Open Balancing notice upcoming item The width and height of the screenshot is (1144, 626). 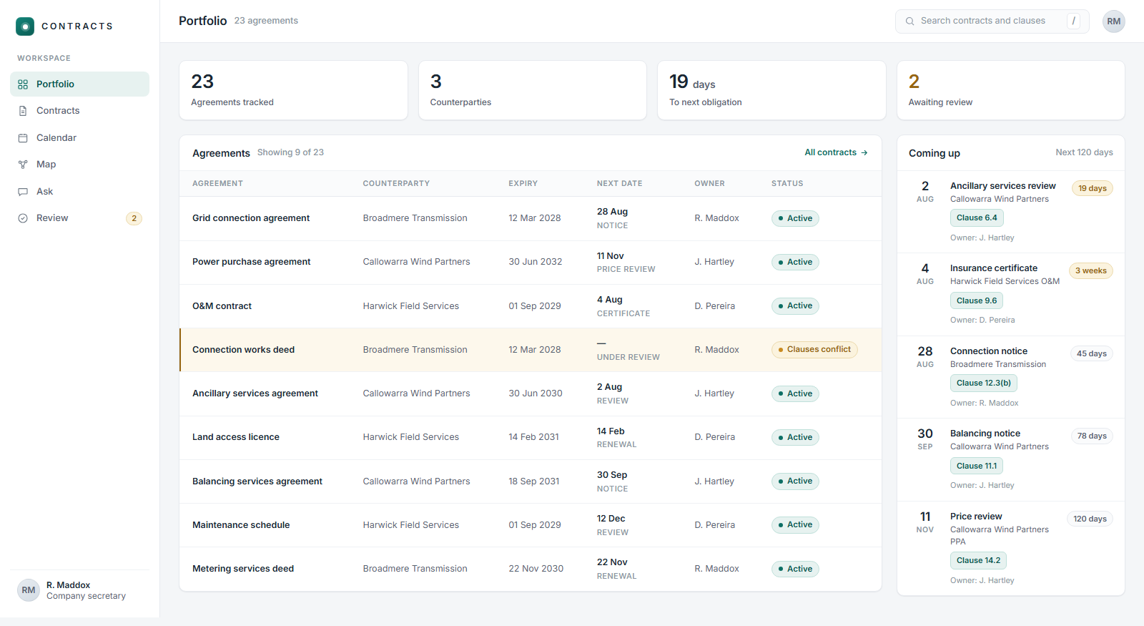tap(1011, 460)
